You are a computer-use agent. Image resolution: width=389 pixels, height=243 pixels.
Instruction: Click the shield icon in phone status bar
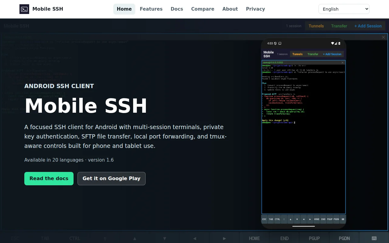tap(275, 43)
